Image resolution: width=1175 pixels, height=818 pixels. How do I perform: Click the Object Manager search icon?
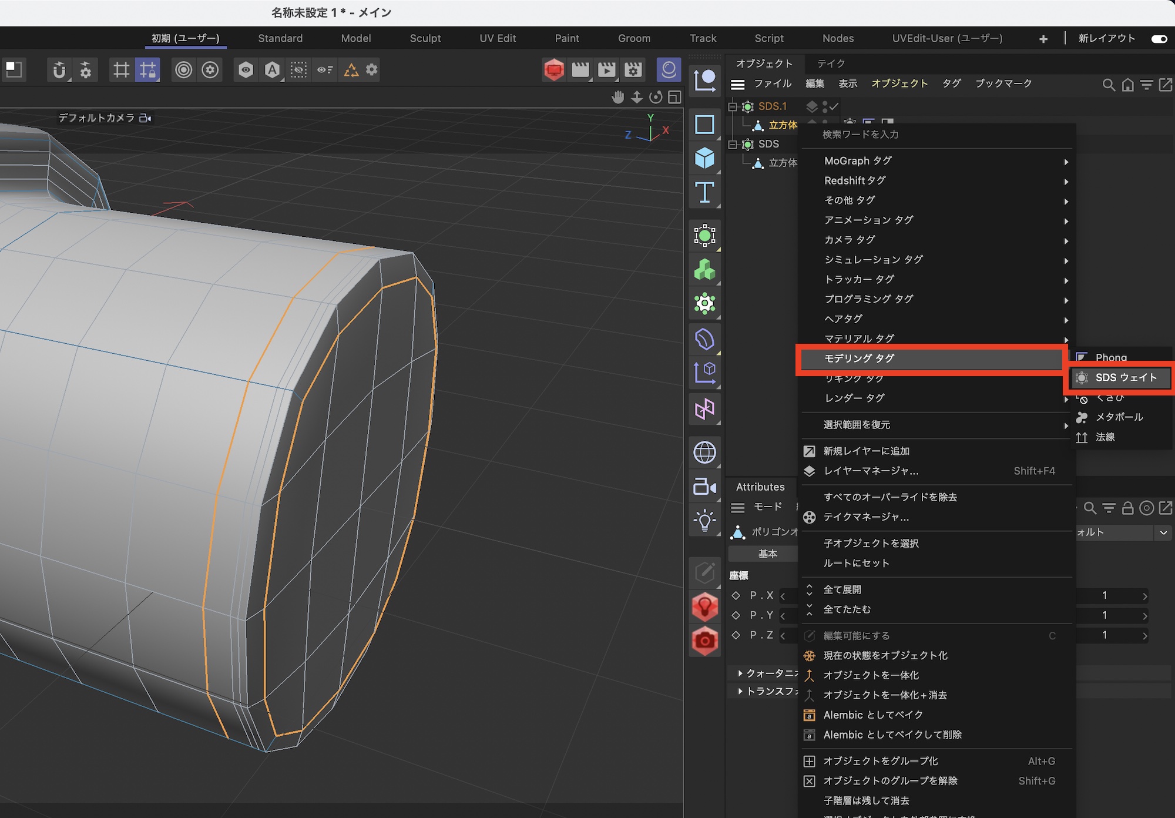point(1108,85)
